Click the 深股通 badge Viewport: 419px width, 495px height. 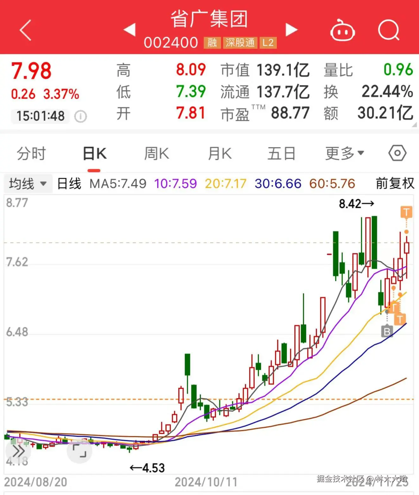[240, 42]
